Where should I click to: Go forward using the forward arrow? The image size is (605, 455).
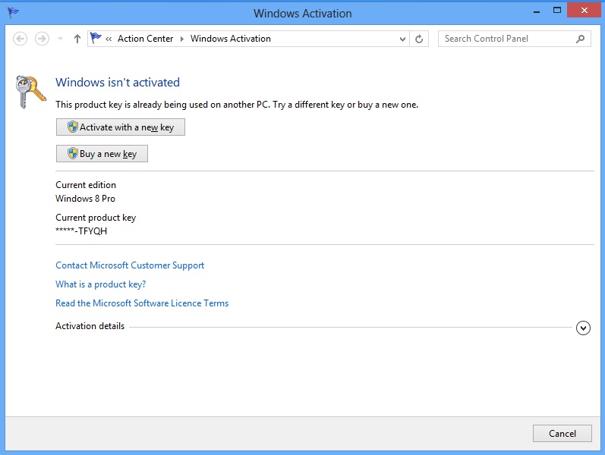(42, 39)
